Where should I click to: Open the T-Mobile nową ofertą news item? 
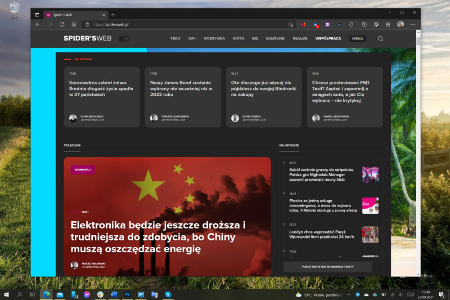(323, 206)
